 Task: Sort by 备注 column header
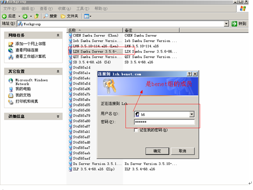pyautogui.click(x=151, y=30)
